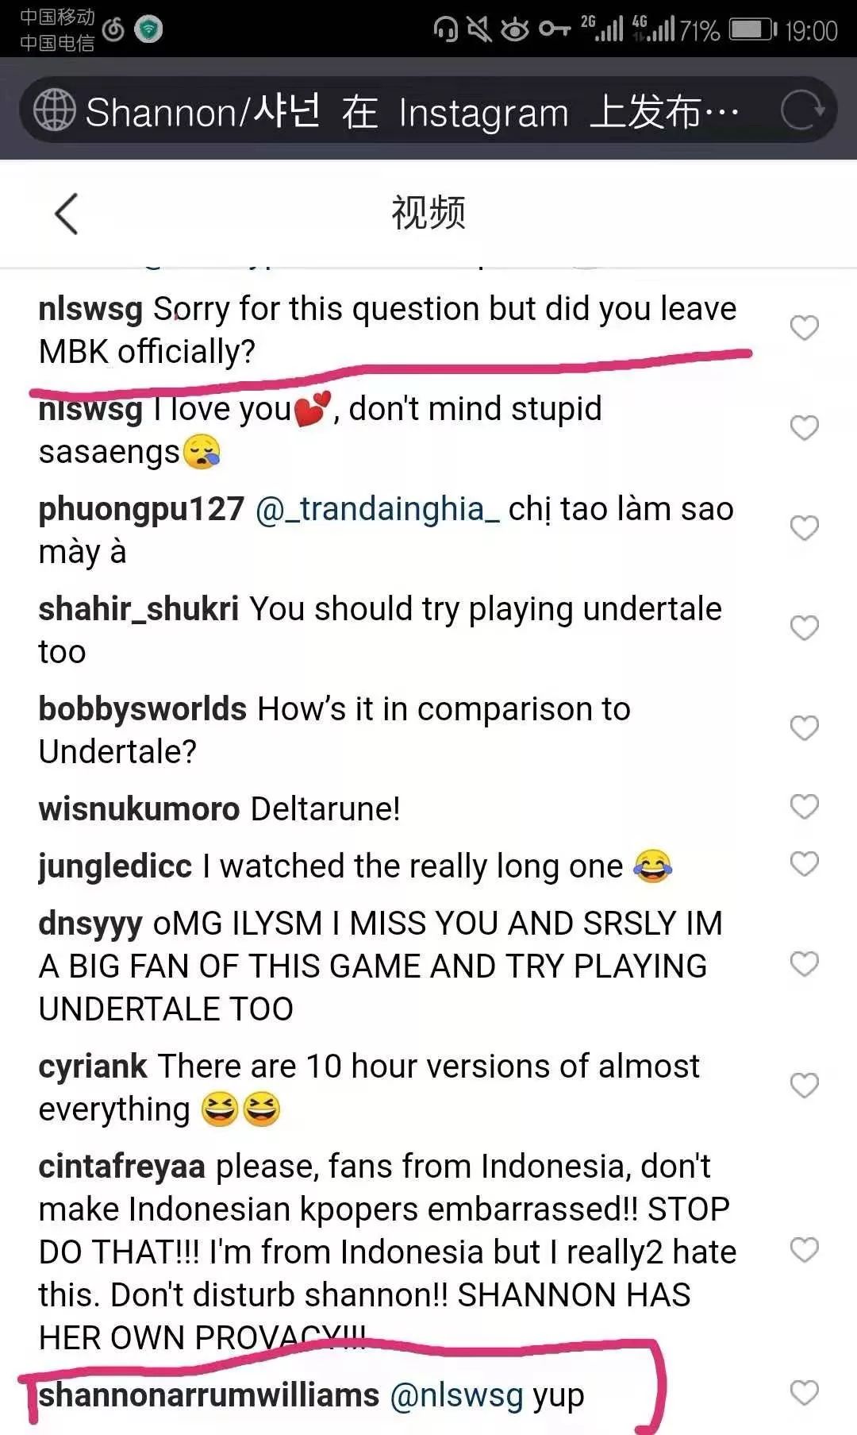Open the battery status indicator
This screenshot has width=857, height=1435.
pos(752,30)
